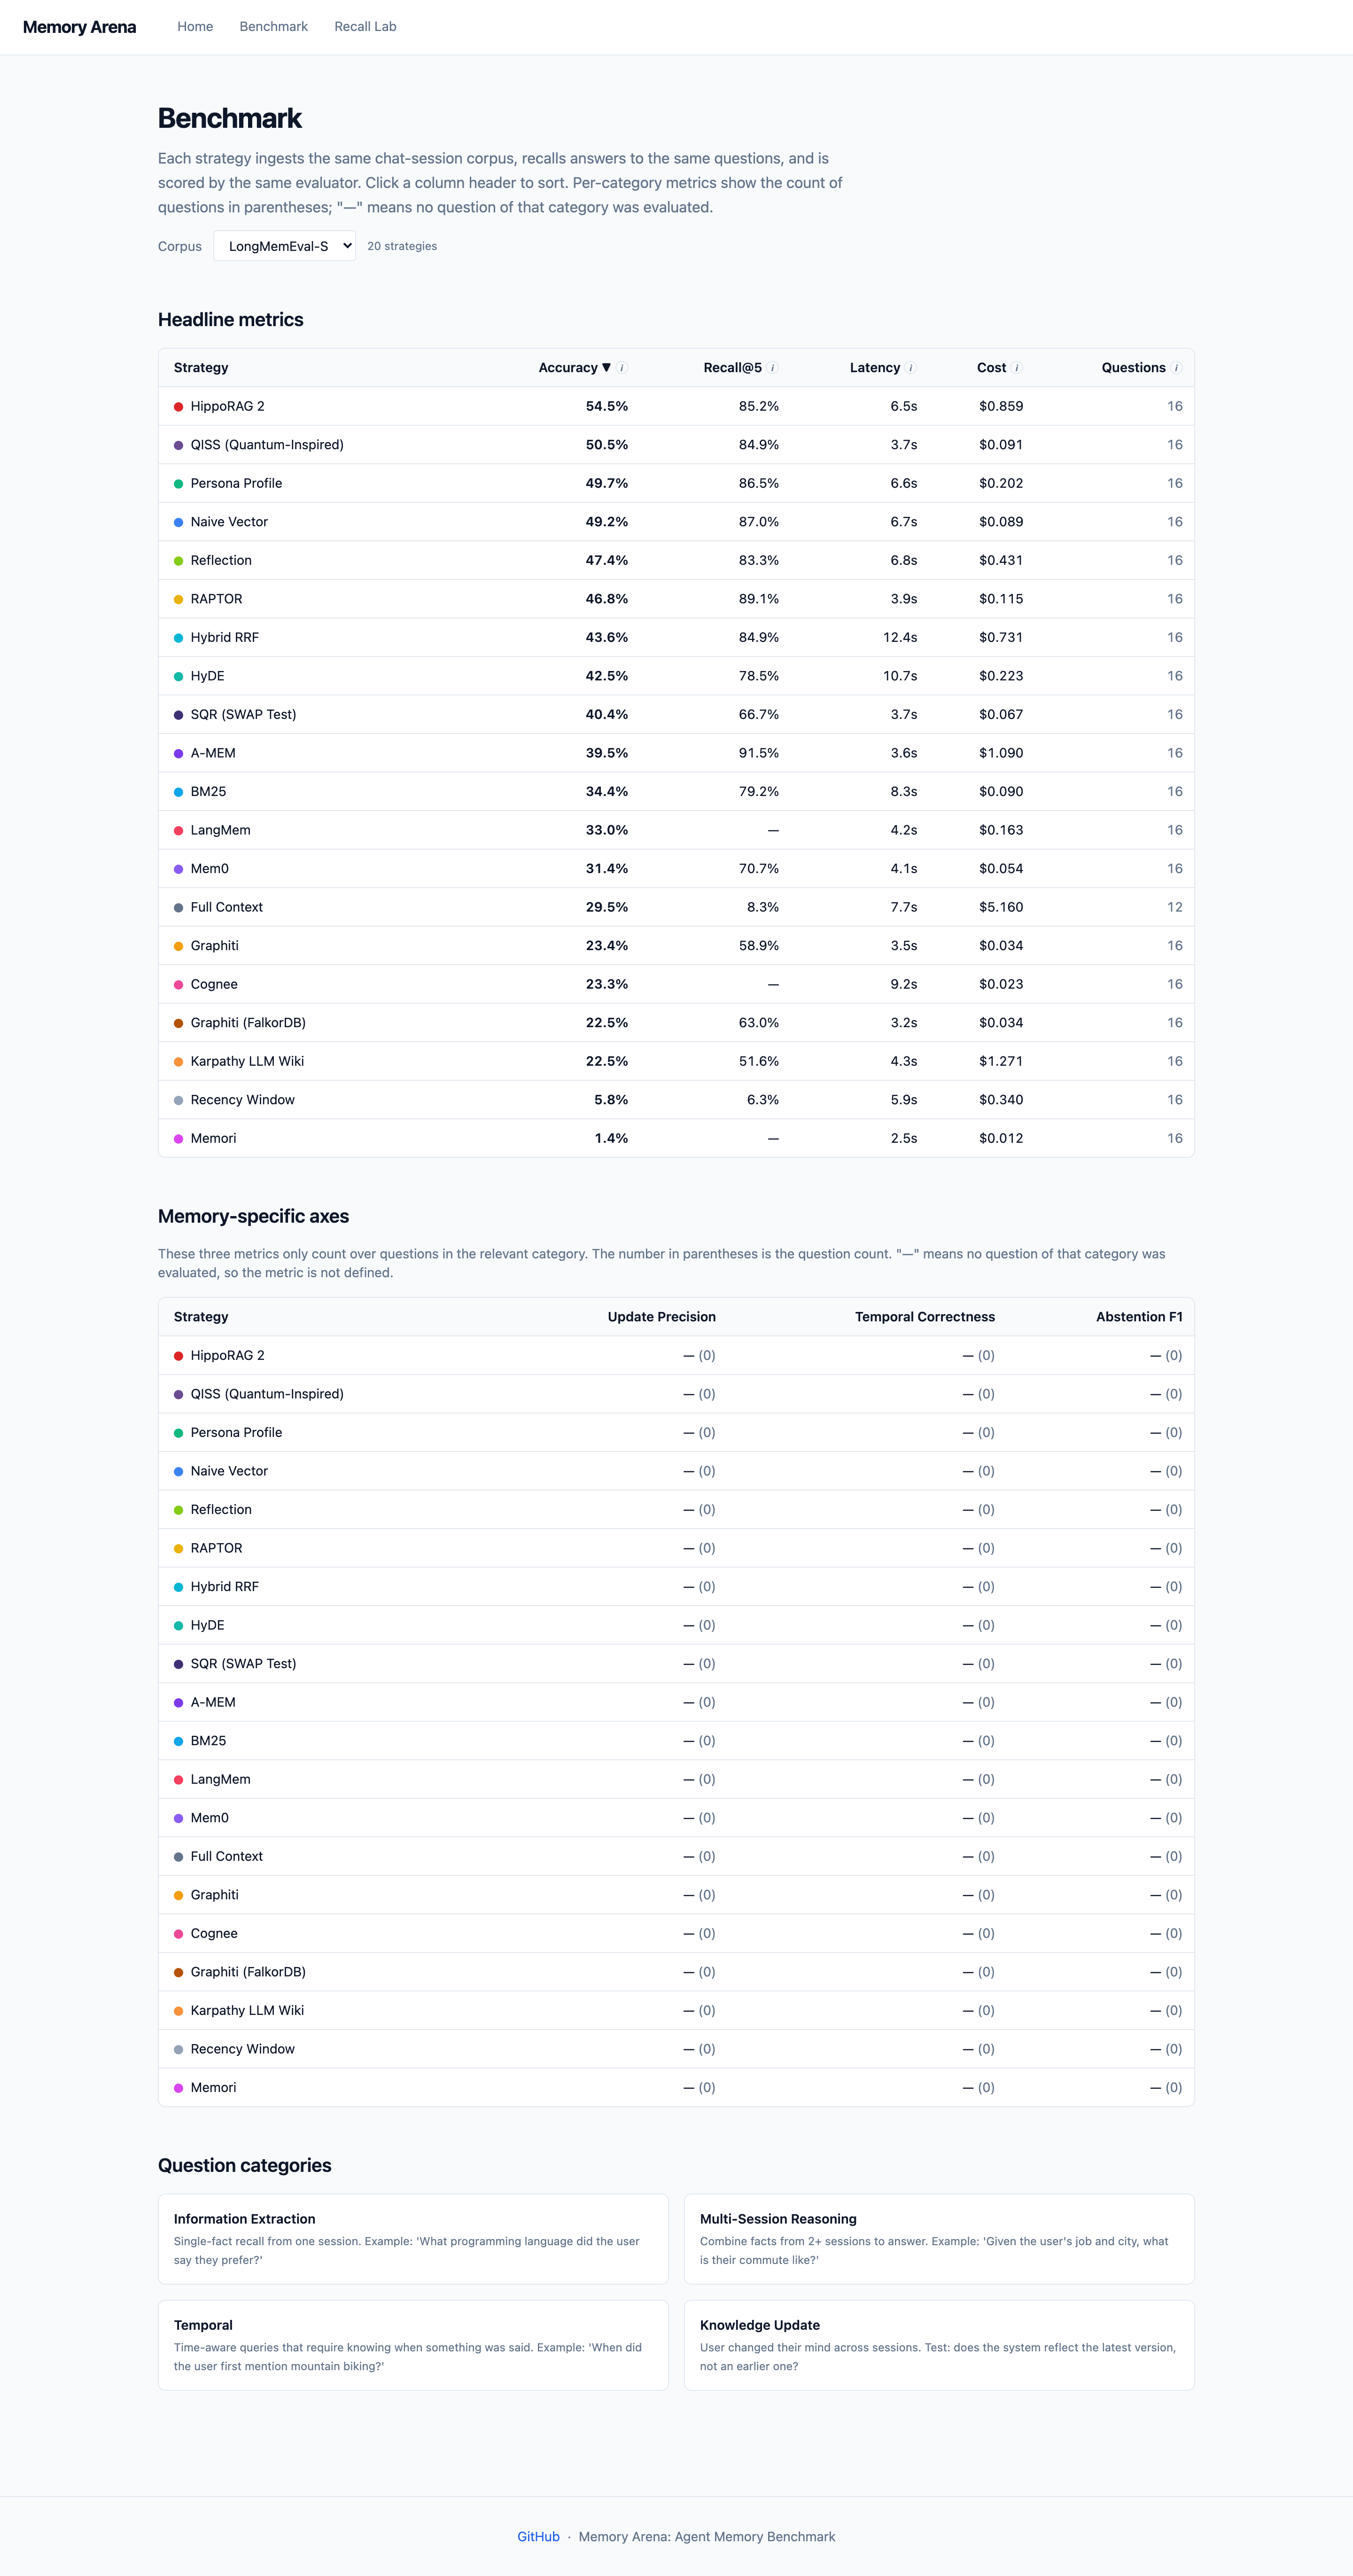
Task: Open the Knowledge Update category card
Action: pos(939,2345)
